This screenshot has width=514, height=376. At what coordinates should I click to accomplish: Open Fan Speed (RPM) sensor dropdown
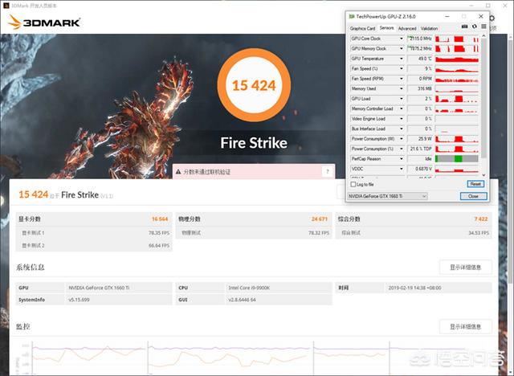[402, 79]
